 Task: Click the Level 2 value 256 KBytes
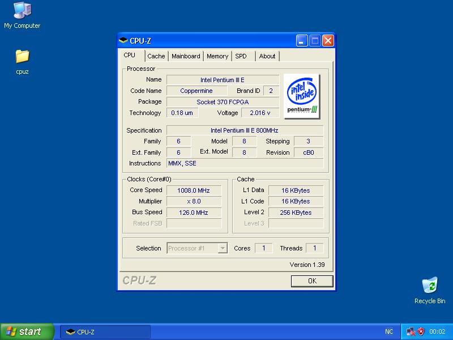click(x=296, y=212)
